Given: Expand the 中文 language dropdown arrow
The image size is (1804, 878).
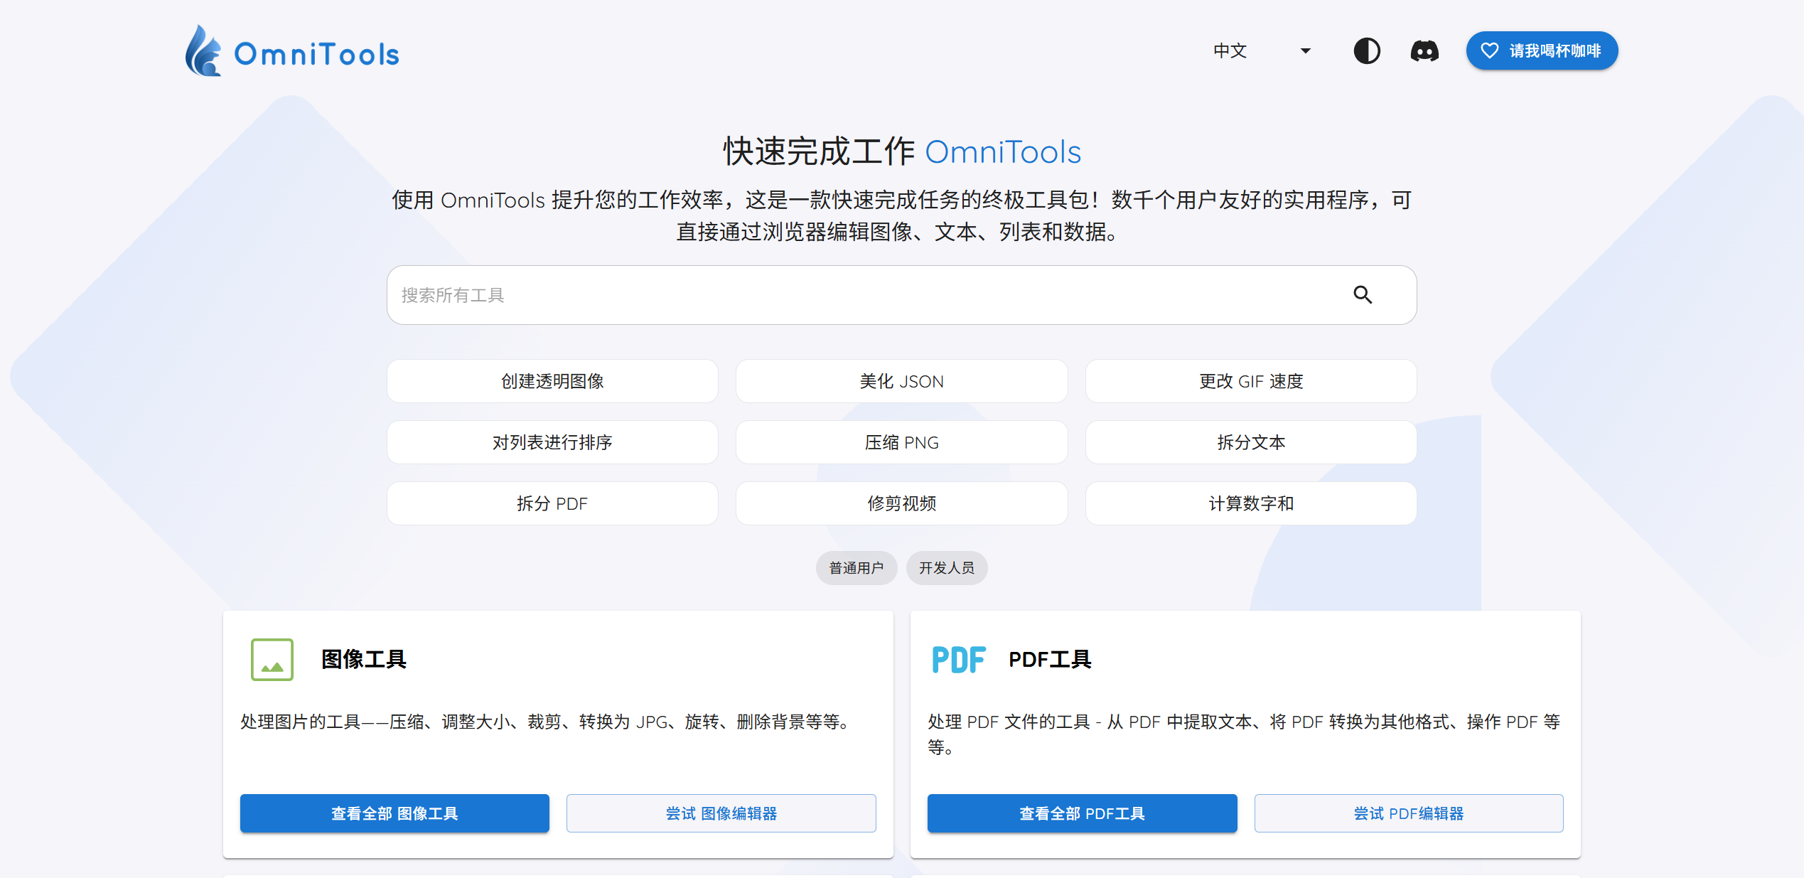Looking at the screenshot, I should [x=1305, y=51].
